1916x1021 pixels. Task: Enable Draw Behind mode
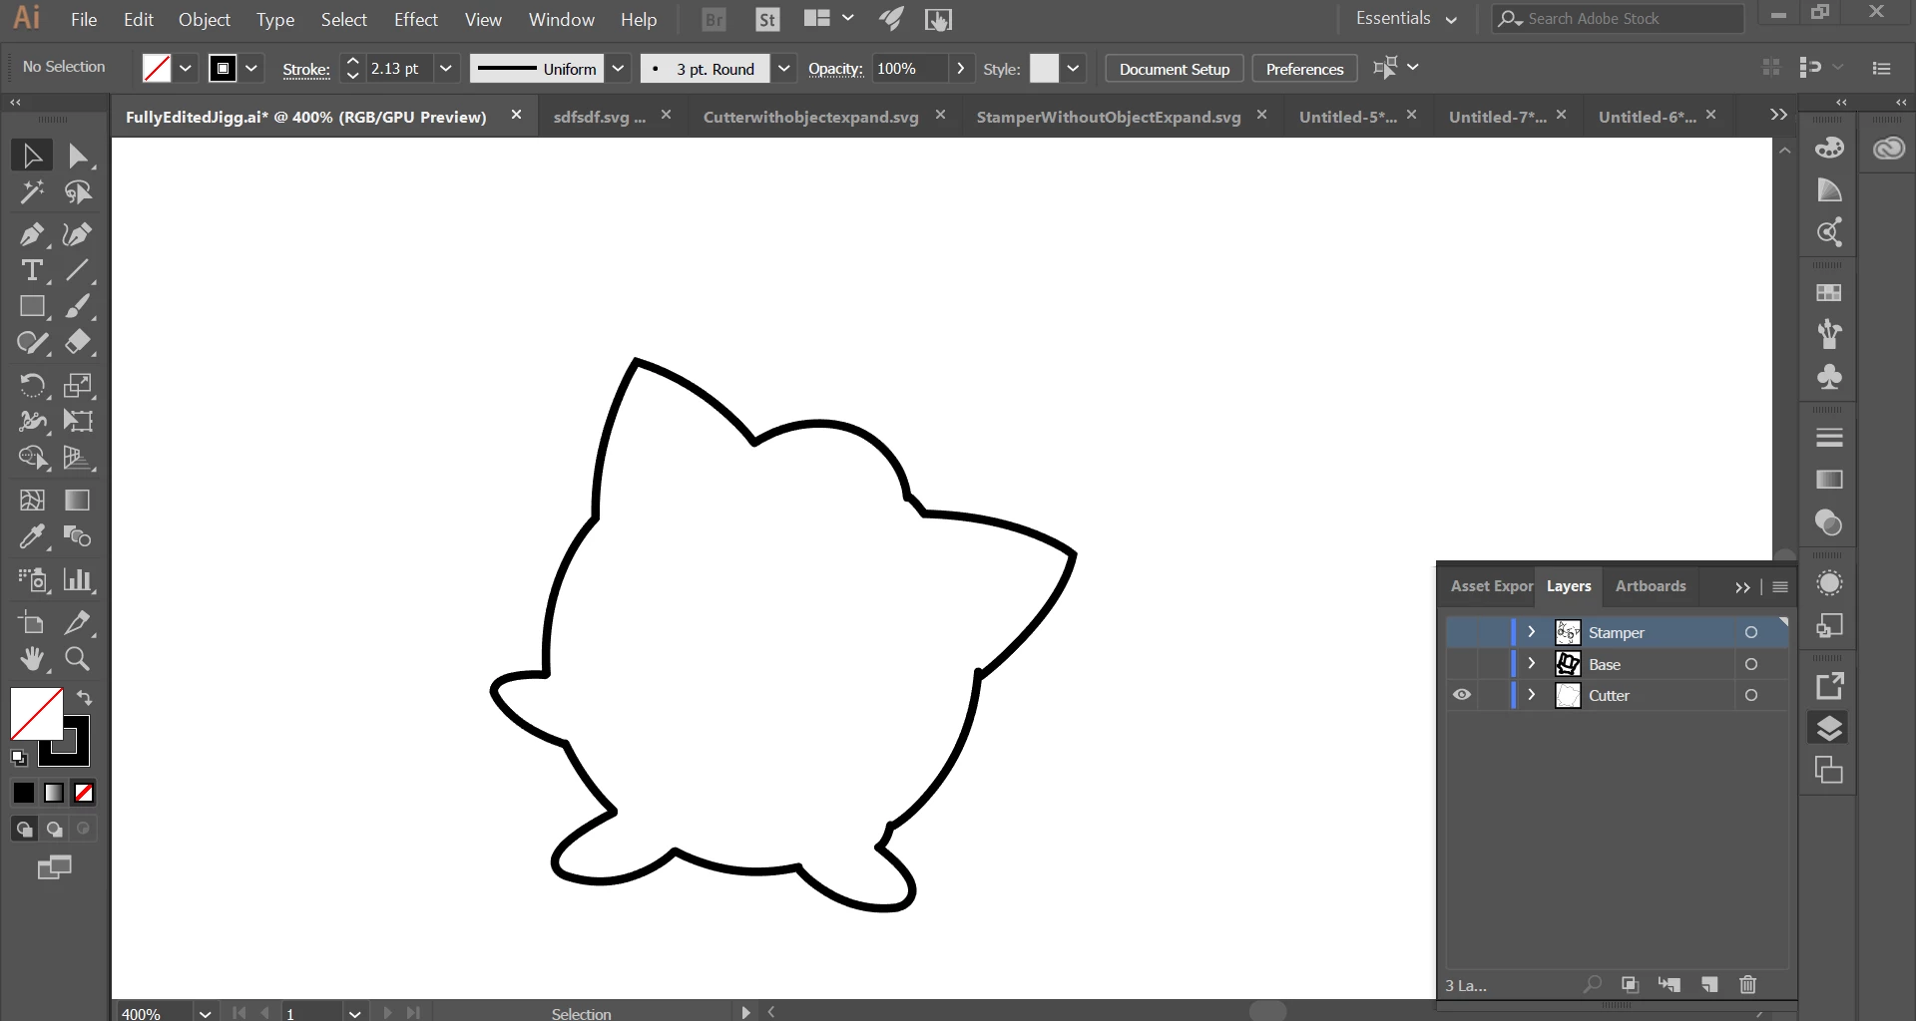55,829
